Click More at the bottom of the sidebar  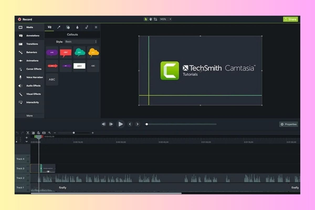[x=29, y=116]
